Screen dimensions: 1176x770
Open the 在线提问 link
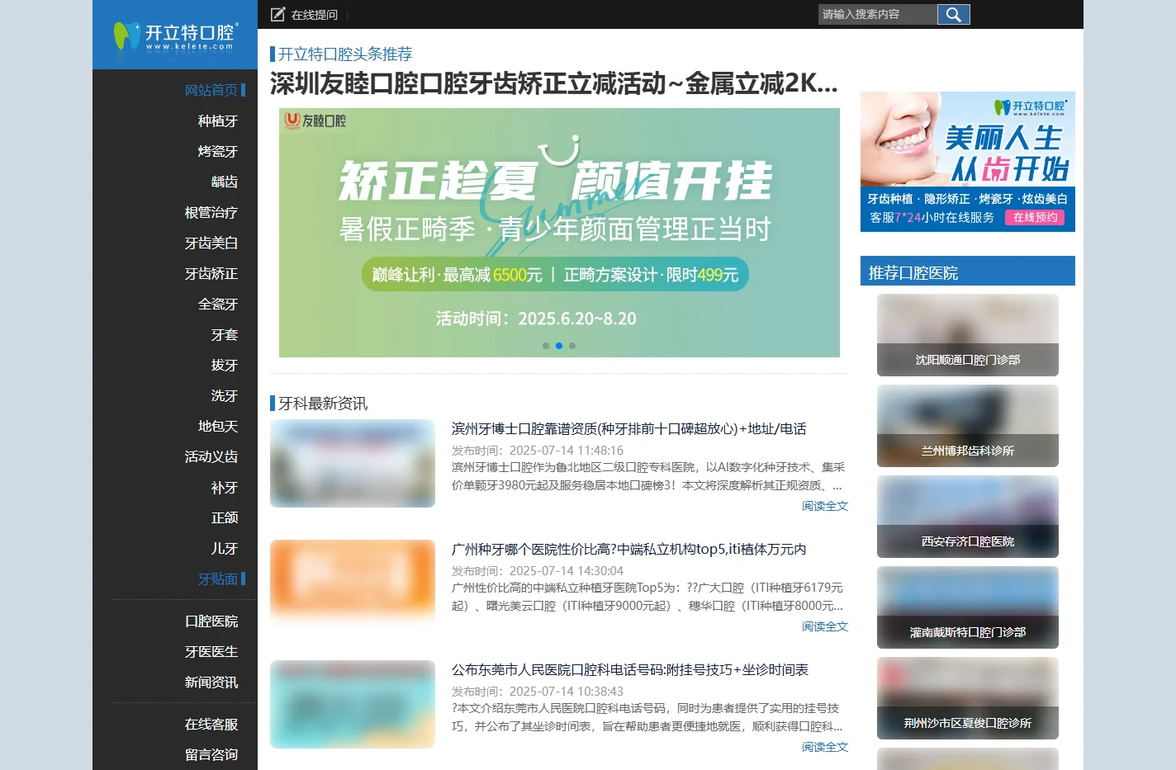click(x=314, y=15)
